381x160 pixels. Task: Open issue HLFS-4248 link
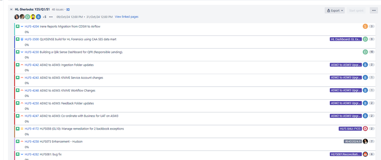[32, 90]
